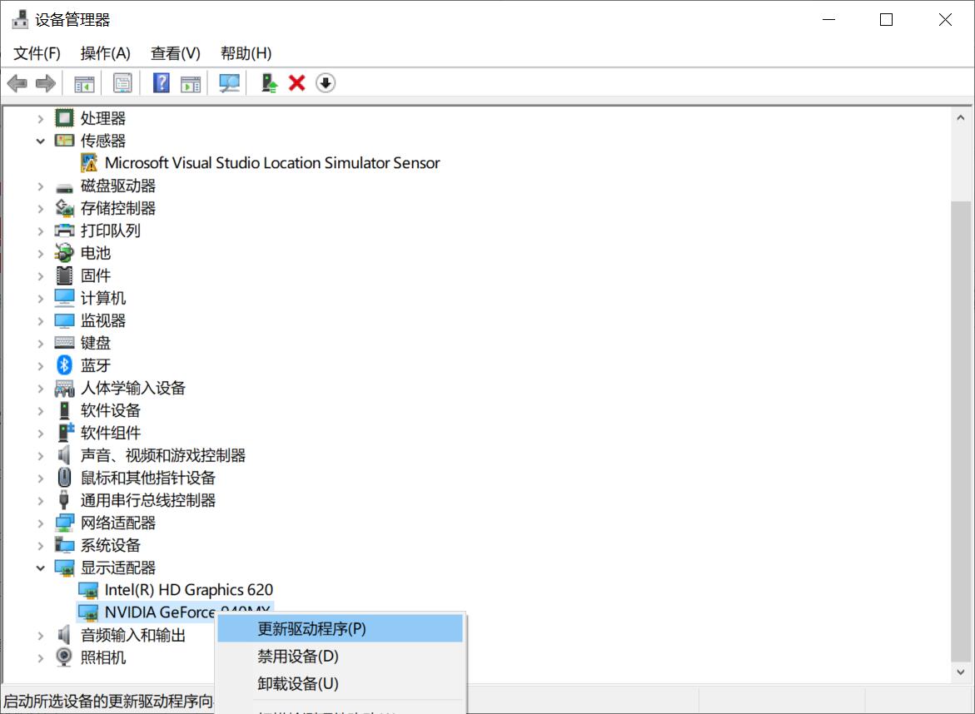
Task: Click the Scan for hardware changes icon
Action: (x=228, y=82)
